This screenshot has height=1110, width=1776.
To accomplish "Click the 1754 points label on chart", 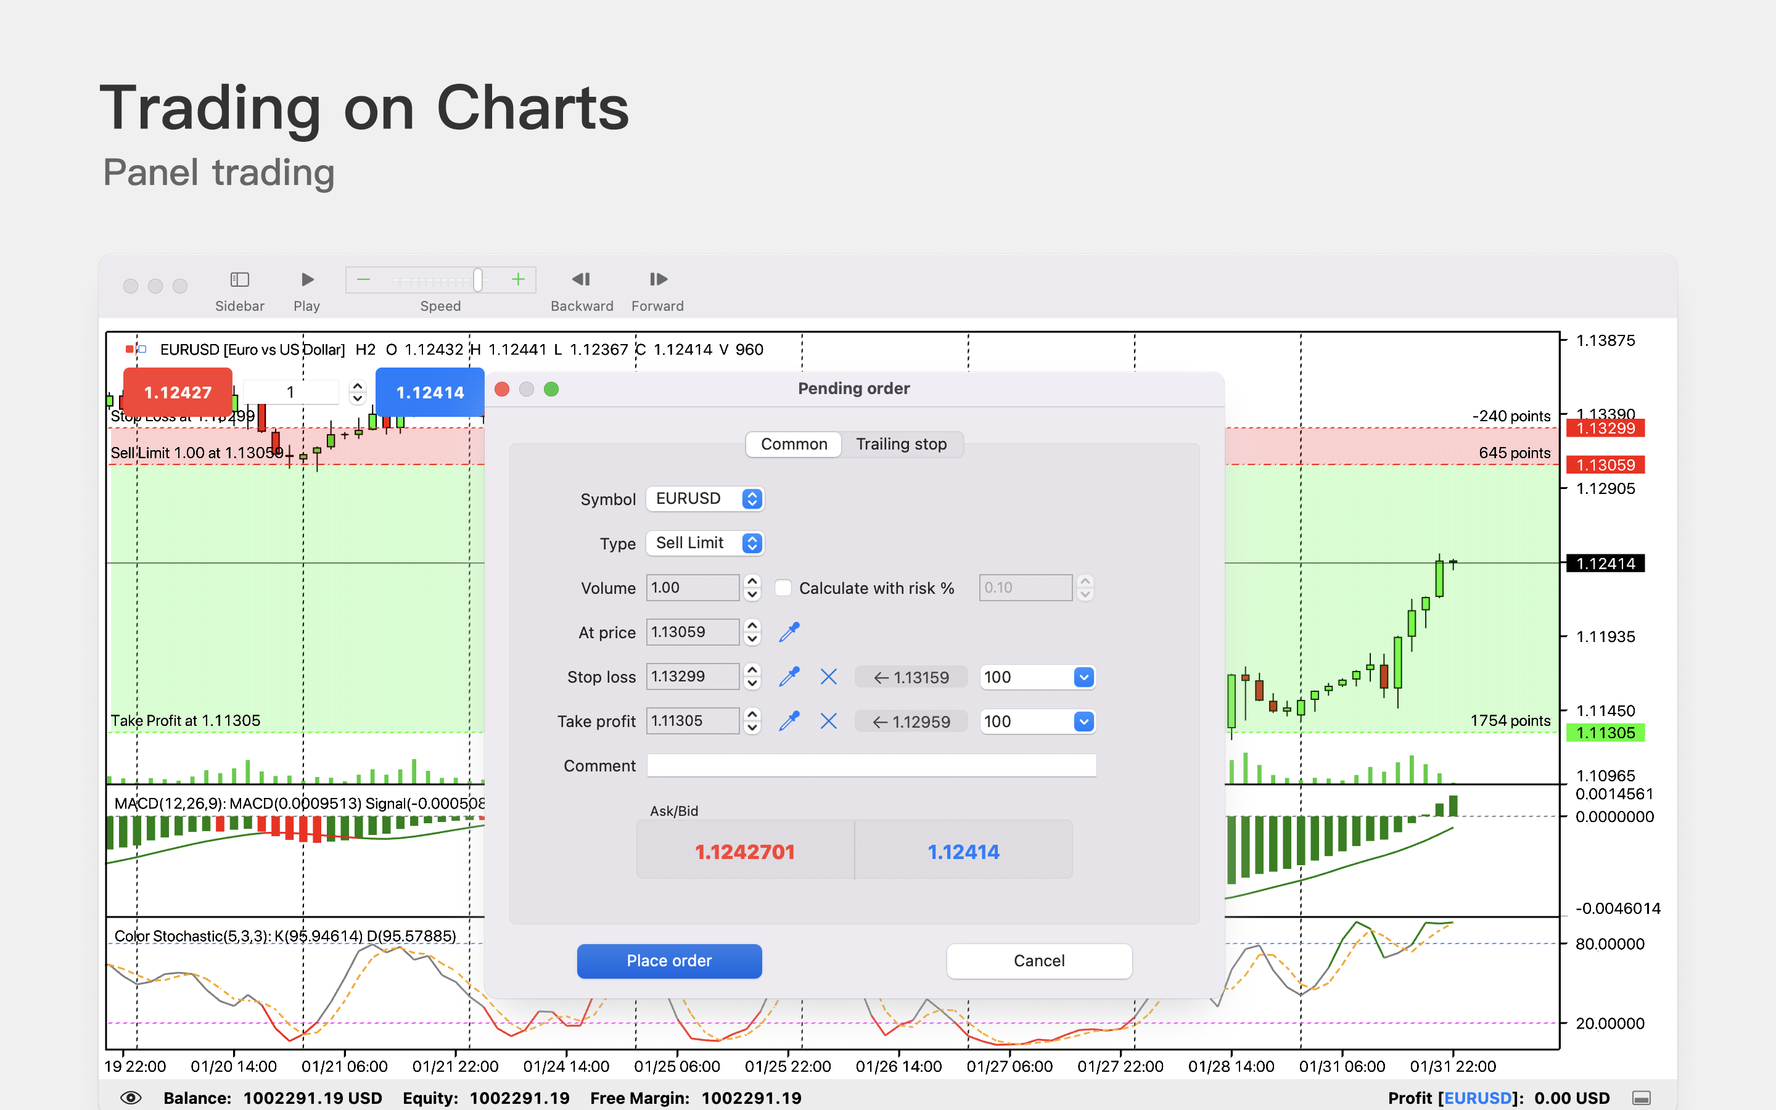I will pyautogui.click(x=1510, y=721).
